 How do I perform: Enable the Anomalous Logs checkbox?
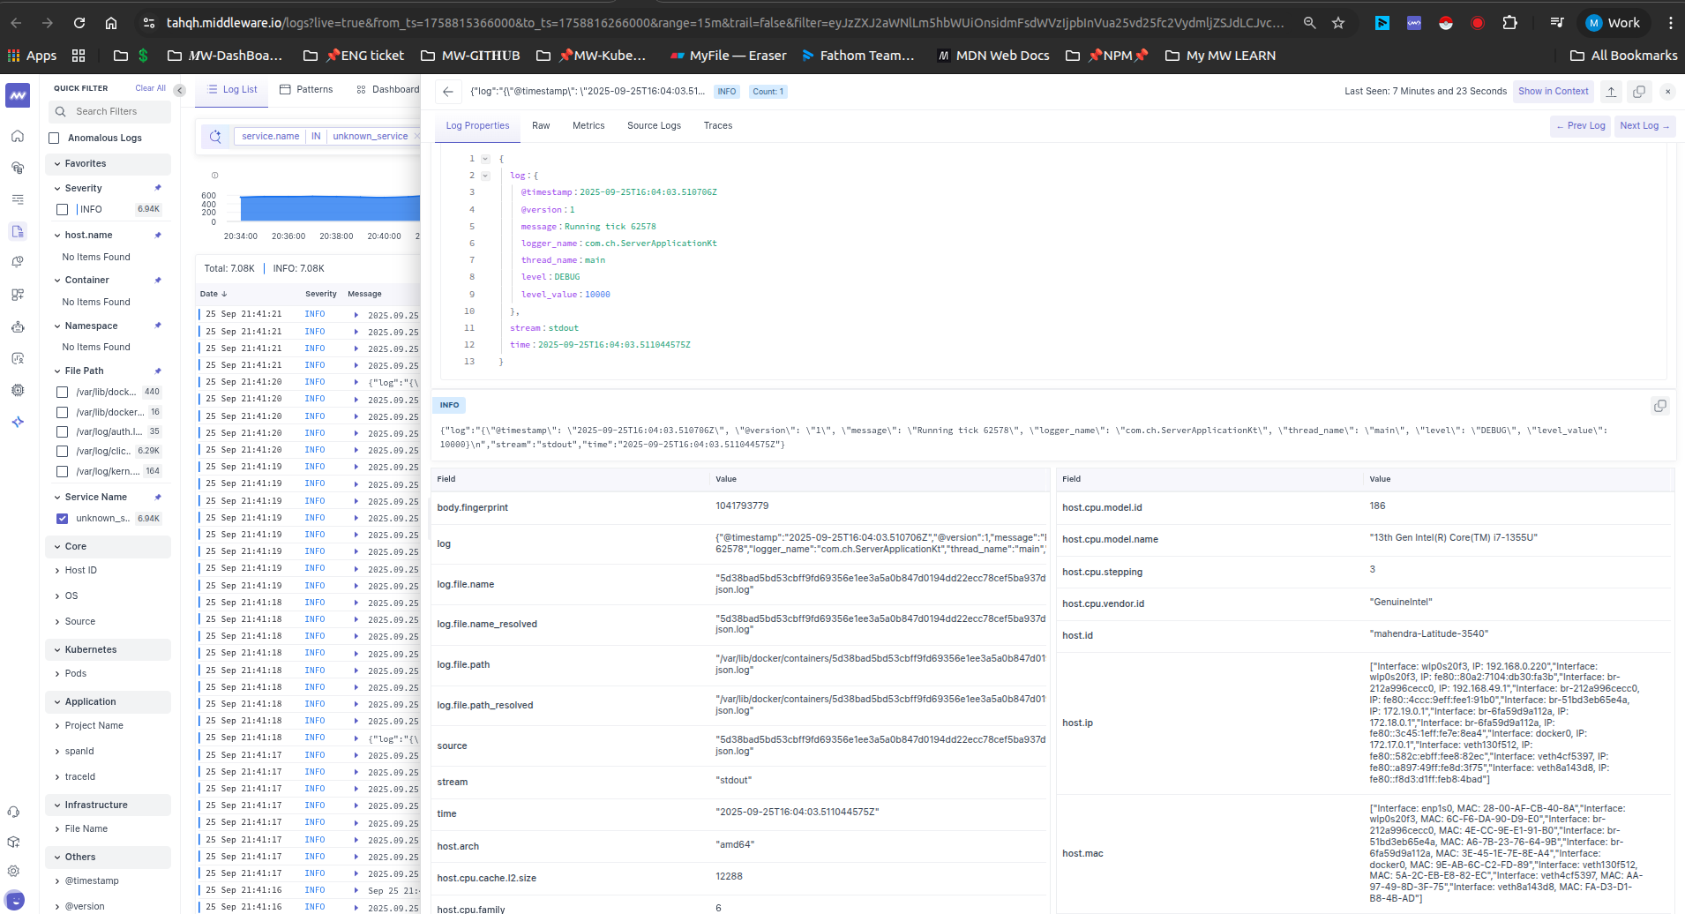[55, 139]
